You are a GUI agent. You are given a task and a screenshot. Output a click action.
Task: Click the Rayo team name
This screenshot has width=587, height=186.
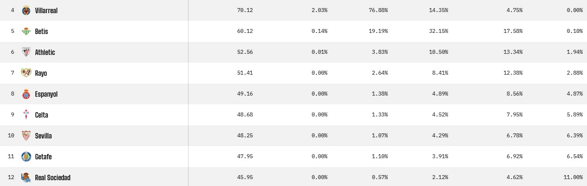pos(41,73)
